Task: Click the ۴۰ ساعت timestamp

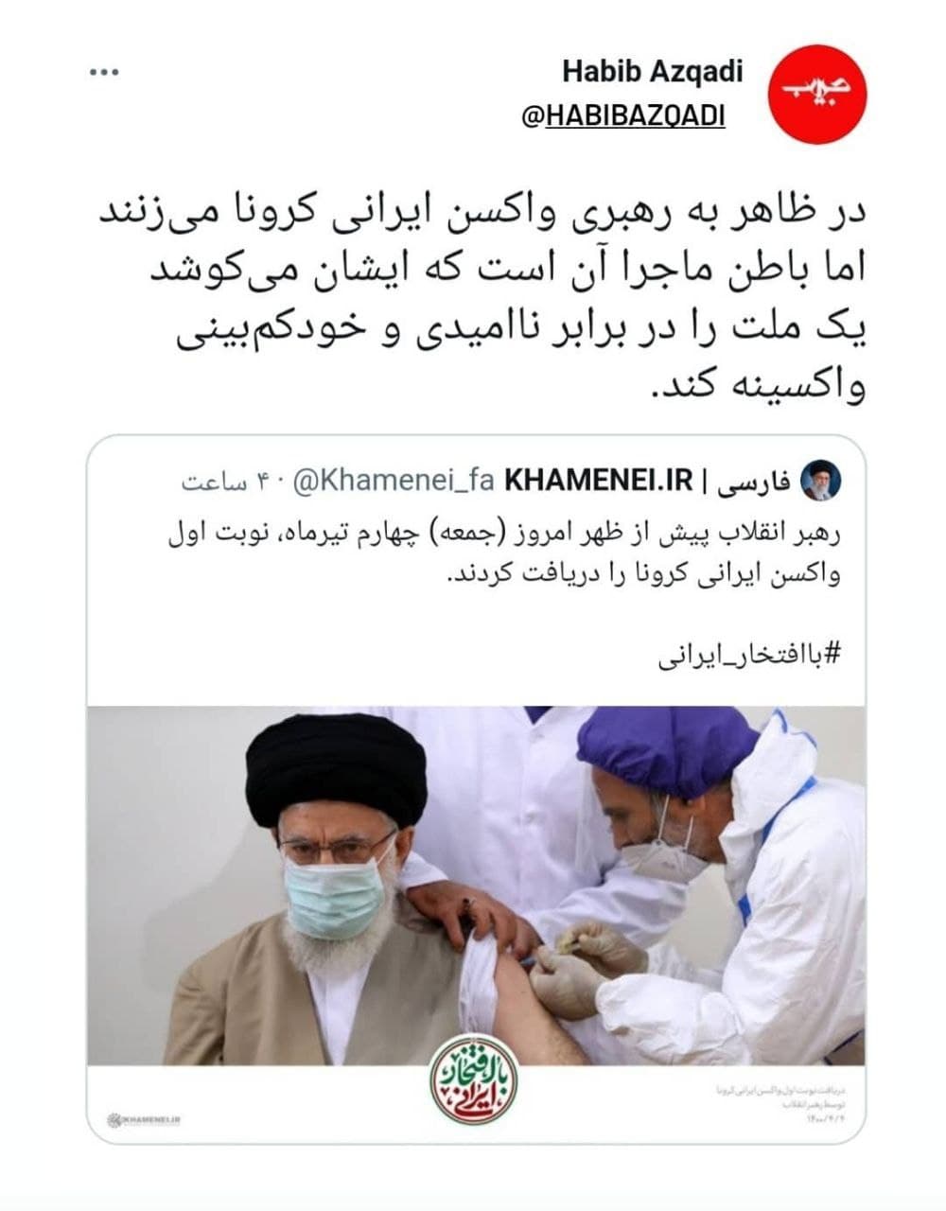Action: [x=226, y=482]
